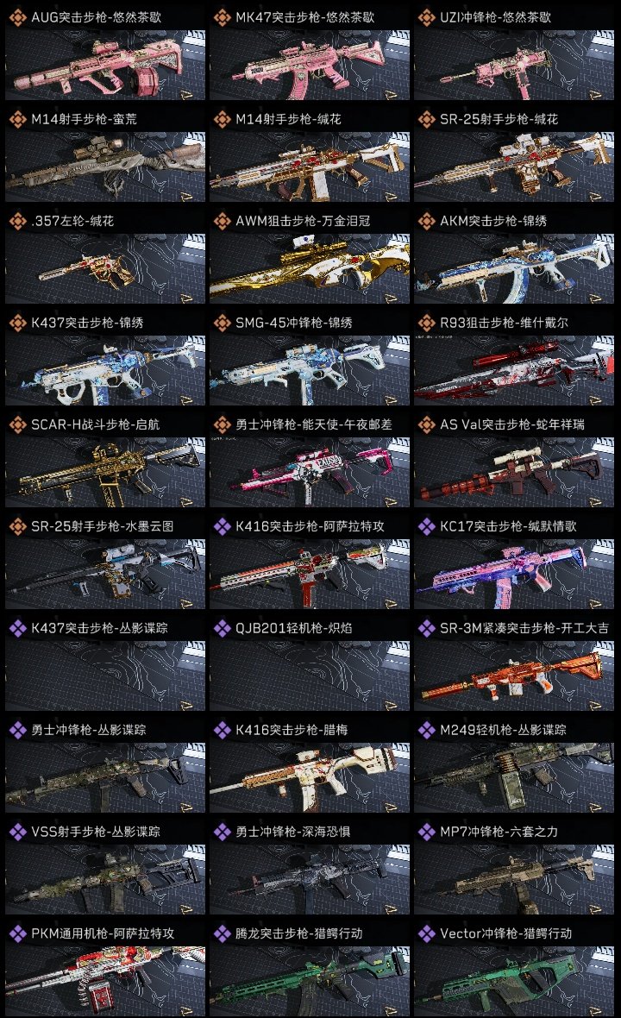Click the purple rarity icon beside K416突击步枪-阿萨拉特攻
621x1018 pixels.
(222, 526)
